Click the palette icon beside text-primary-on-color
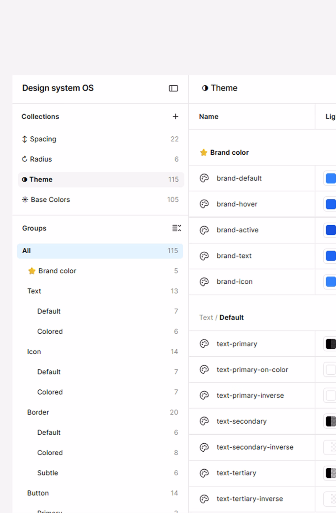This screenshot has width=336, height=513. coord(204,370)
